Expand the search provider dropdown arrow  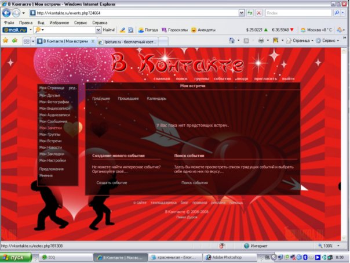point(343,13)
